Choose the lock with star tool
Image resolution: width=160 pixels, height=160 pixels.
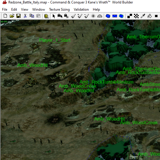[66, 16]
